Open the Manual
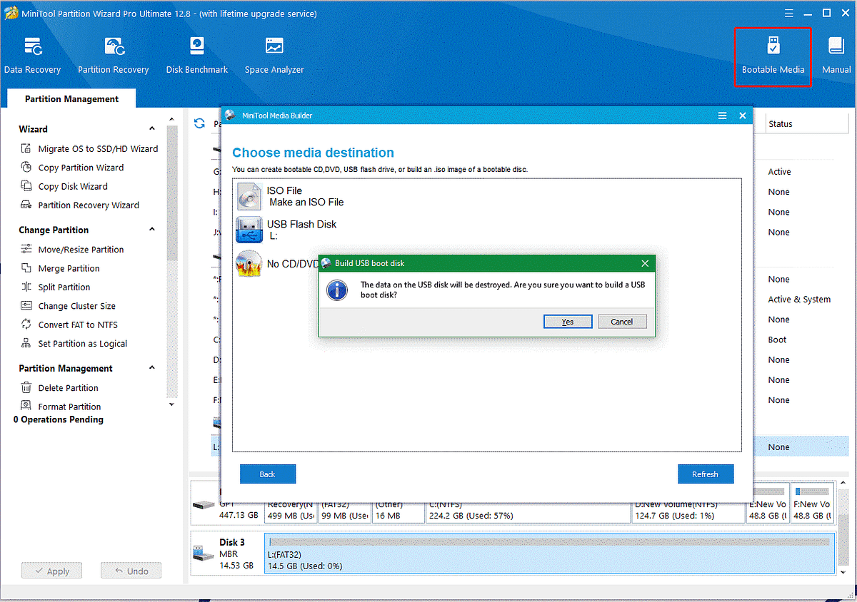Viewport: 857px width, 602px height. click(836, 53)
